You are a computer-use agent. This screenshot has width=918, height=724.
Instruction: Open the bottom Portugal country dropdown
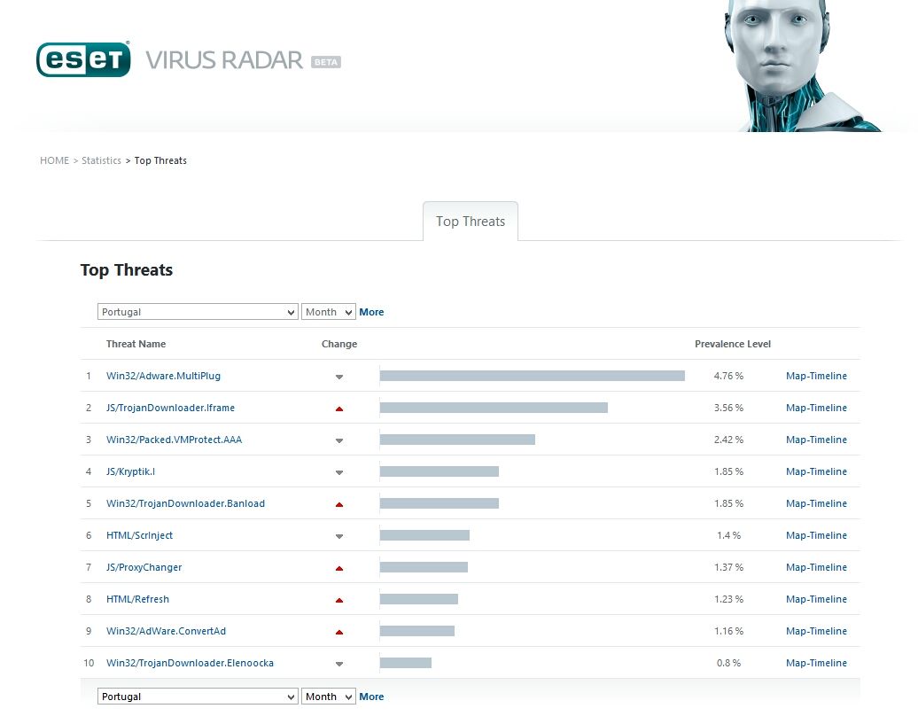tap(198, 697)
